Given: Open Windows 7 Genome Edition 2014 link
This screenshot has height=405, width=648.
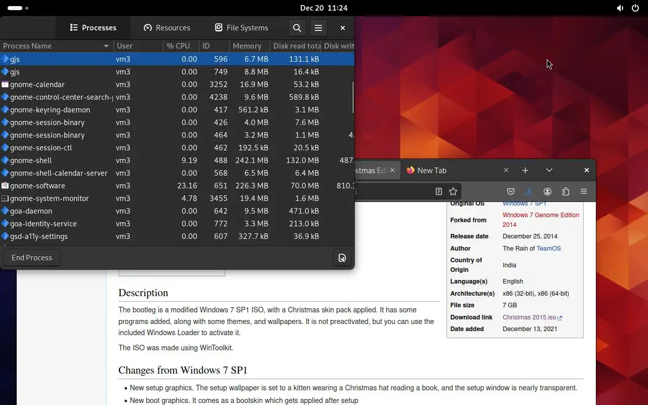Looking at the screenshot, I should tap(541, 220).
